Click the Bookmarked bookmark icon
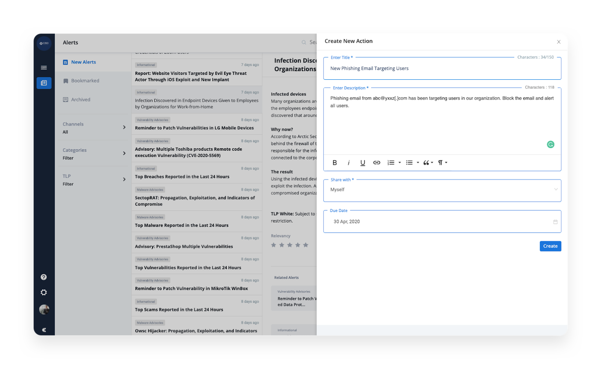601x369 pixels. point(66,81)
